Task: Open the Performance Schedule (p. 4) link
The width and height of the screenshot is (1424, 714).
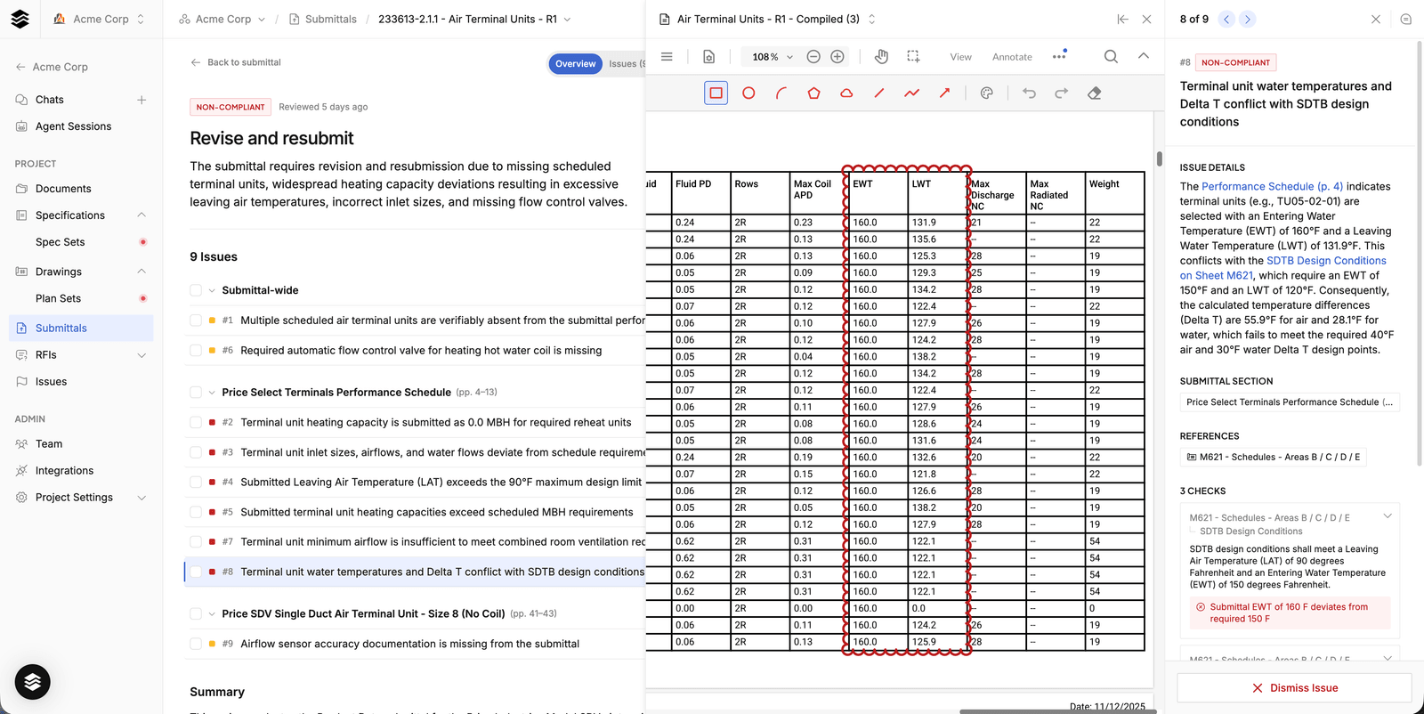Action: (1272, 186)
